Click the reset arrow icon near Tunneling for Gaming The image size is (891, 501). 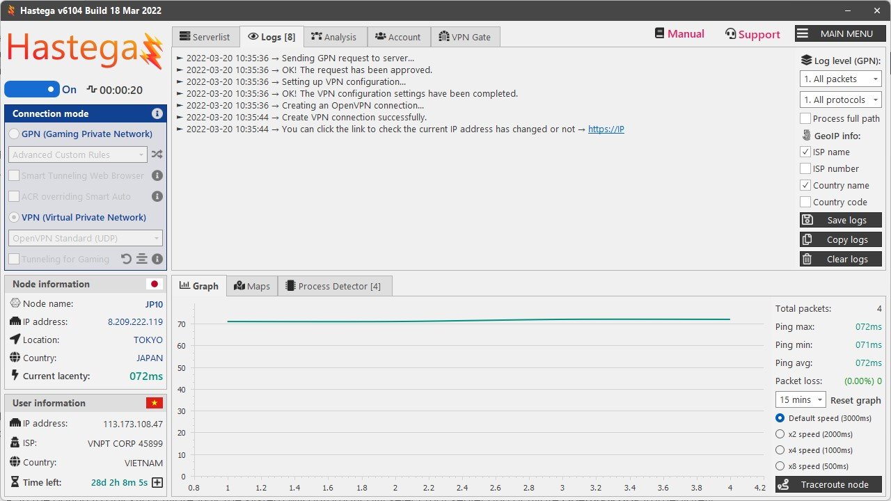pyautogui.click(x=126, y=259)
